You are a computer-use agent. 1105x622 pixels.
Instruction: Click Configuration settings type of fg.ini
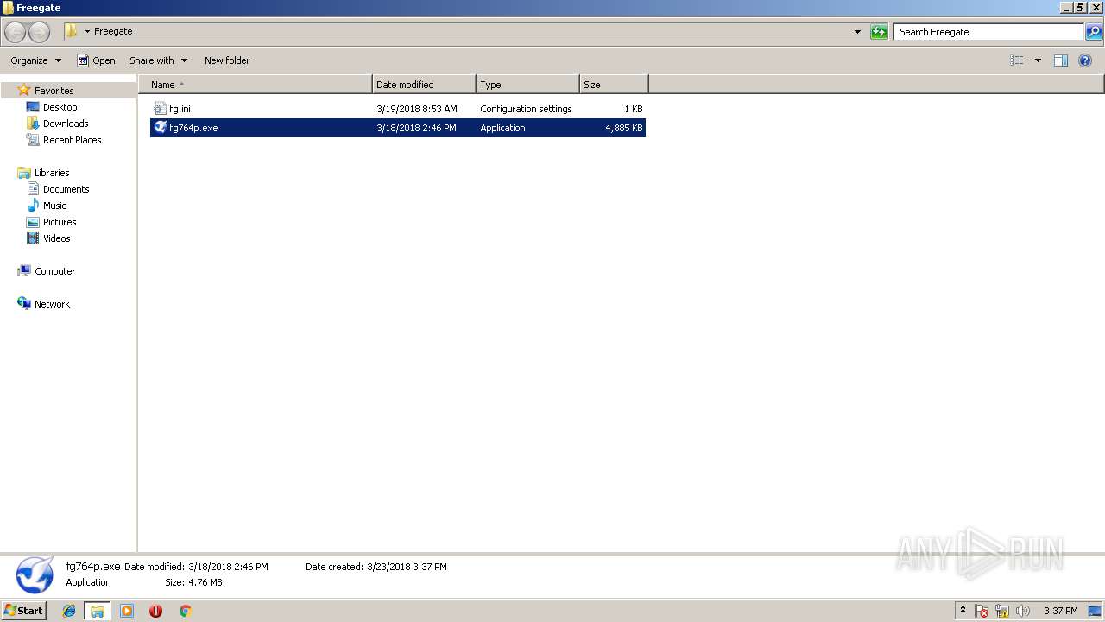tap(526, 109)
